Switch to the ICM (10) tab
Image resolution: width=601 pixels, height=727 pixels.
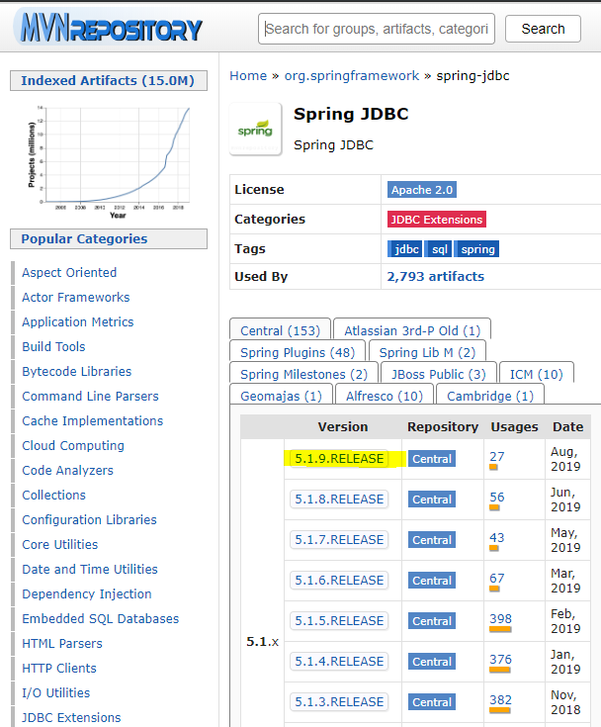[536, 374]
